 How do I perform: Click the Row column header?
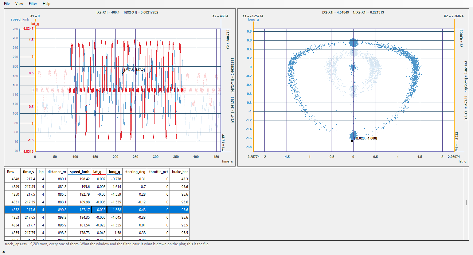12,172
